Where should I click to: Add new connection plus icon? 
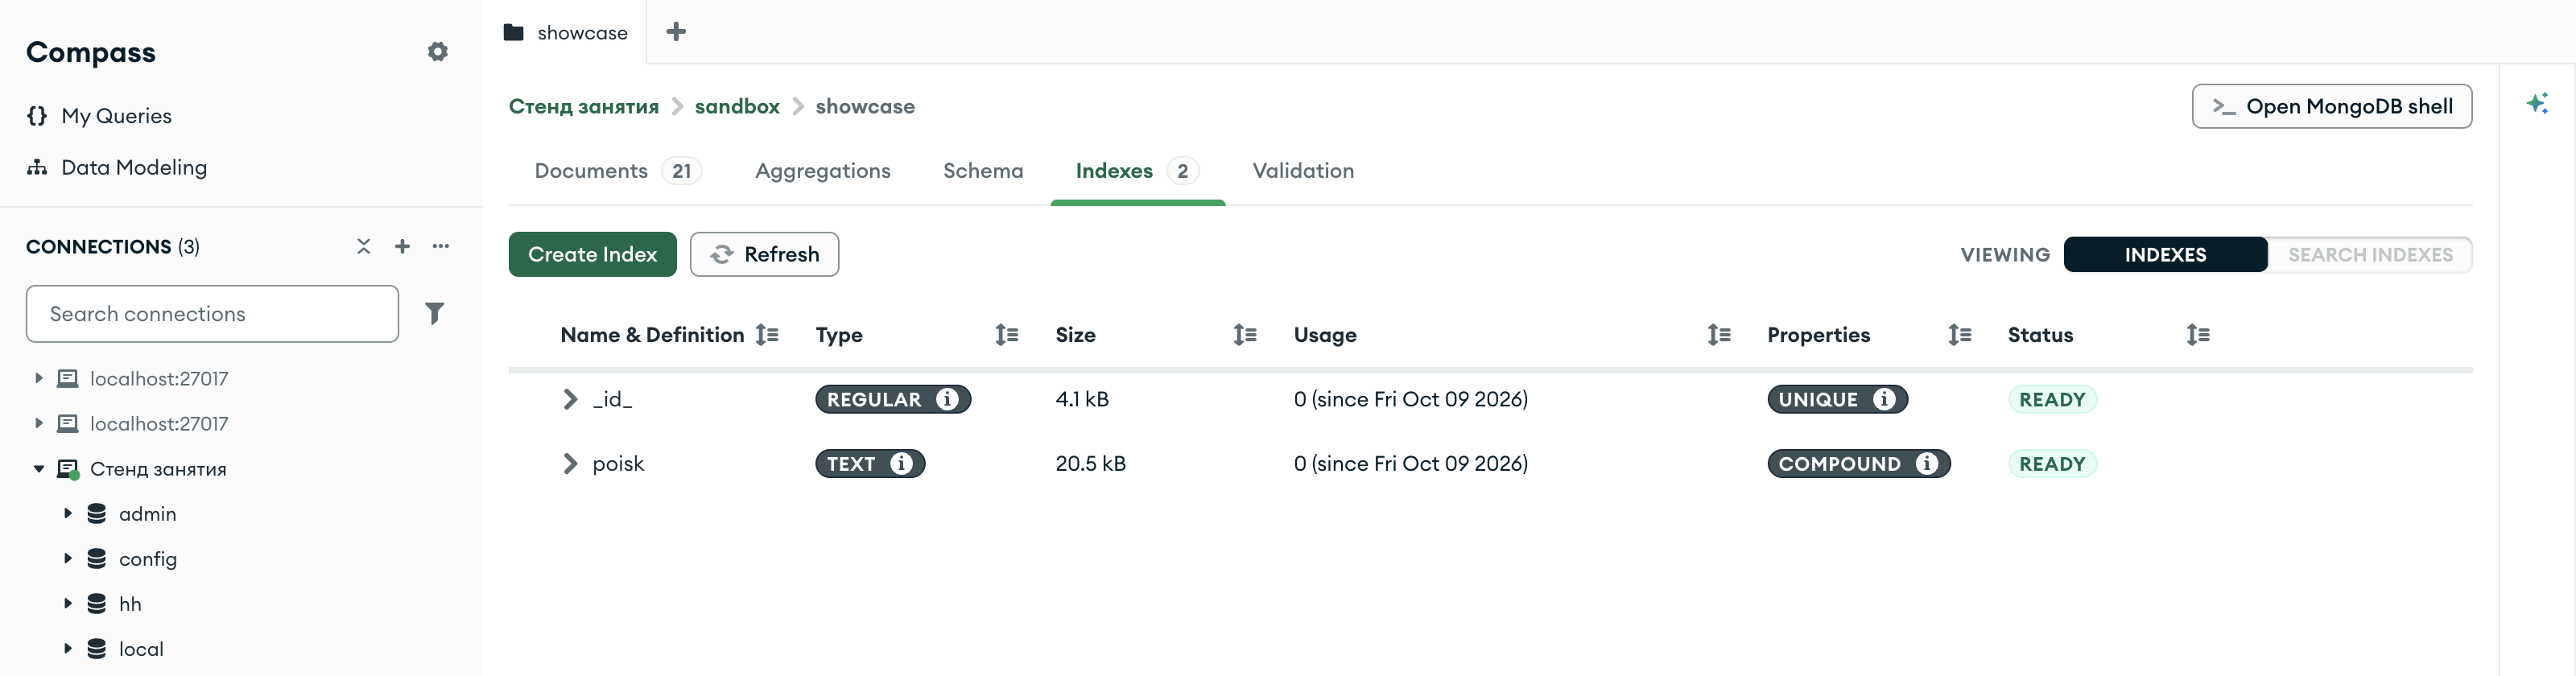point(402,246)
